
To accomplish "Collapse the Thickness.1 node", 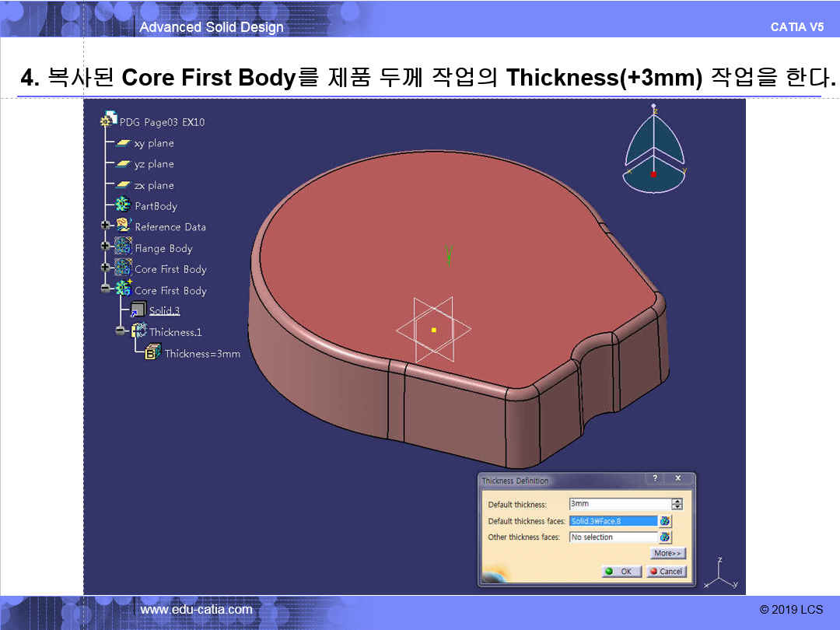I will [x=120, y=331].
